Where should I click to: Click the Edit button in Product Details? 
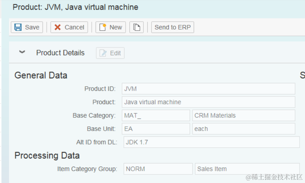click(110, 53)
